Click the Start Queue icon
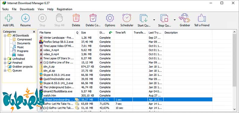This screenshot has width=239, height=113. (144, 18)
